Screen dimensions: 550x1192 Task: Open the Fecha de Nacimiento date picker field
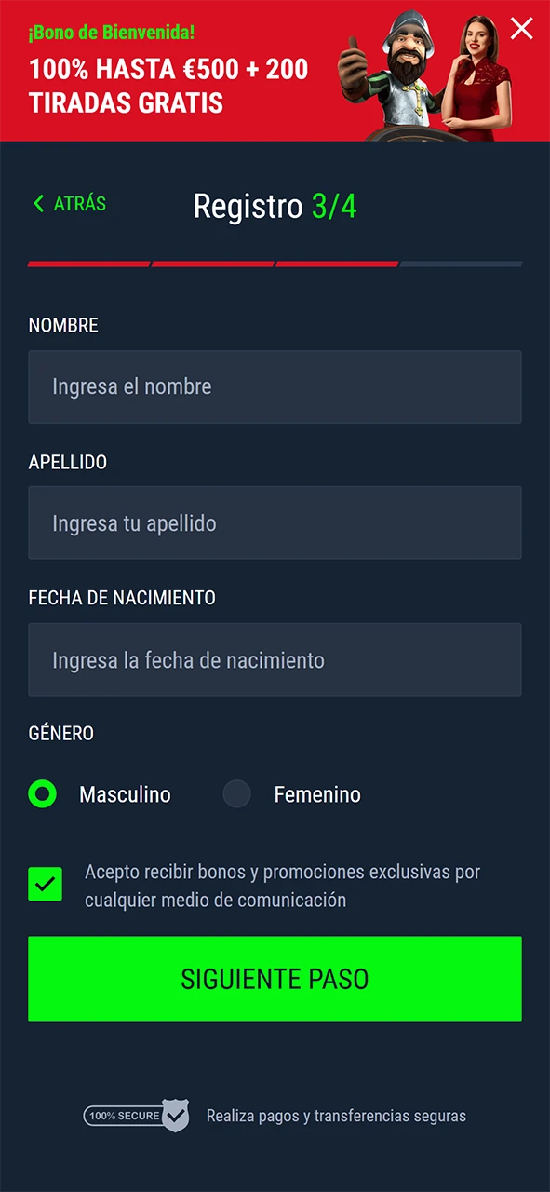(x=275, y=659)
